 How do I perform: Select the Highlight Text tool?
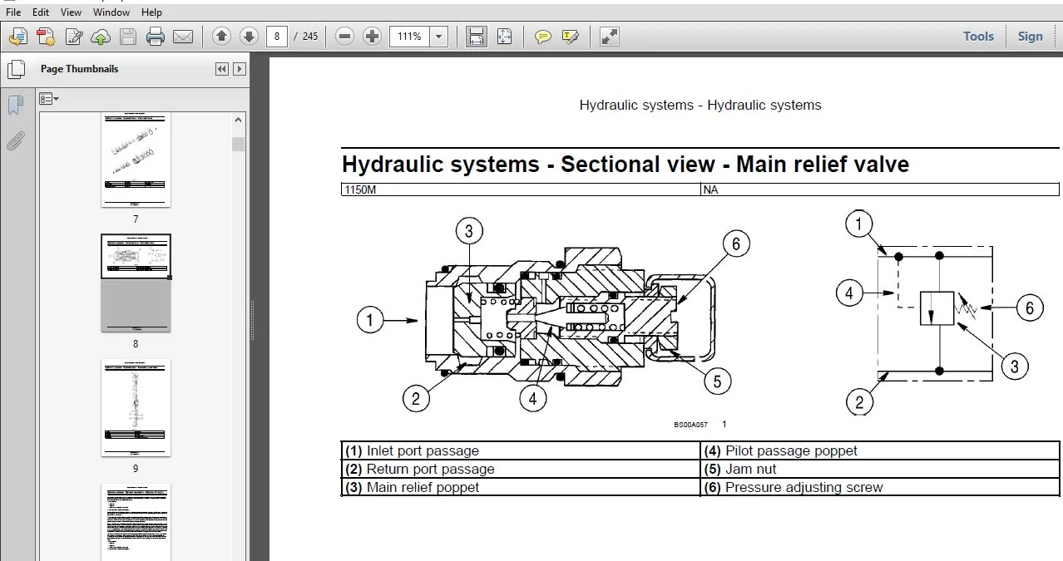(x=571, y=36)
